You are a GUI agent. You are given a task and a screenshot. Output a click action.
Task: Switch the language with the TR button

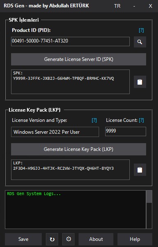pyautogui.click(x=117, y=6)
